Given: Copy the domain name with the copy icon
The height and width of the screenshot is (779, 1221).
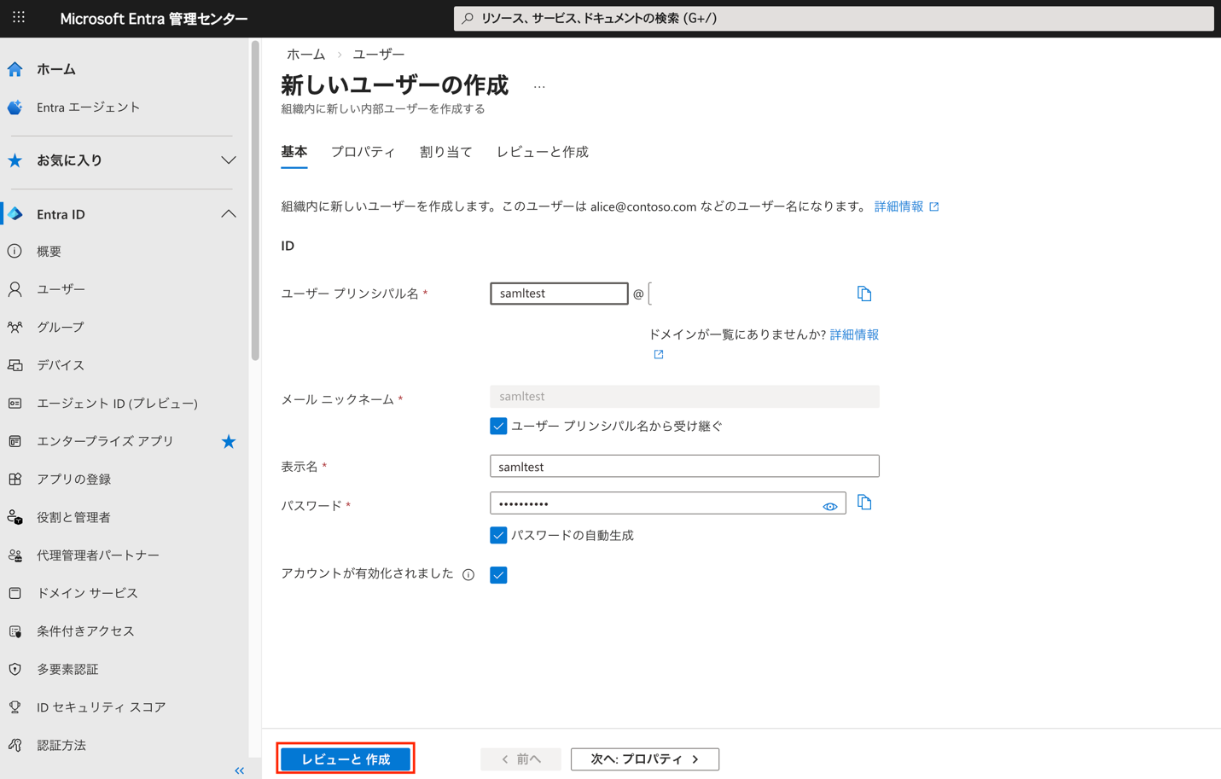Looking at the screenshot, I should click(x=864, y=293).
